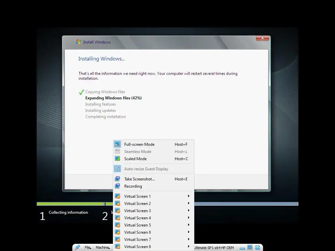This screenshot has height=251, width=335.
Task: Expand the Virtual Screen 4 submenu arrow
Action: coord(188,218)
